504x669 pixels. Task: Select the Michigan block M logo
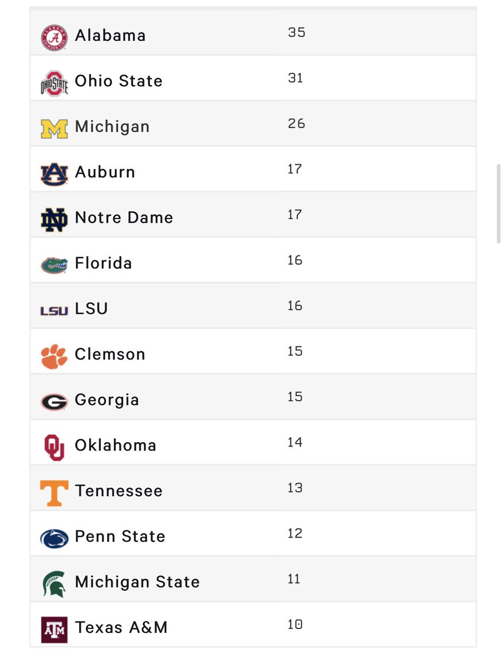54,129
